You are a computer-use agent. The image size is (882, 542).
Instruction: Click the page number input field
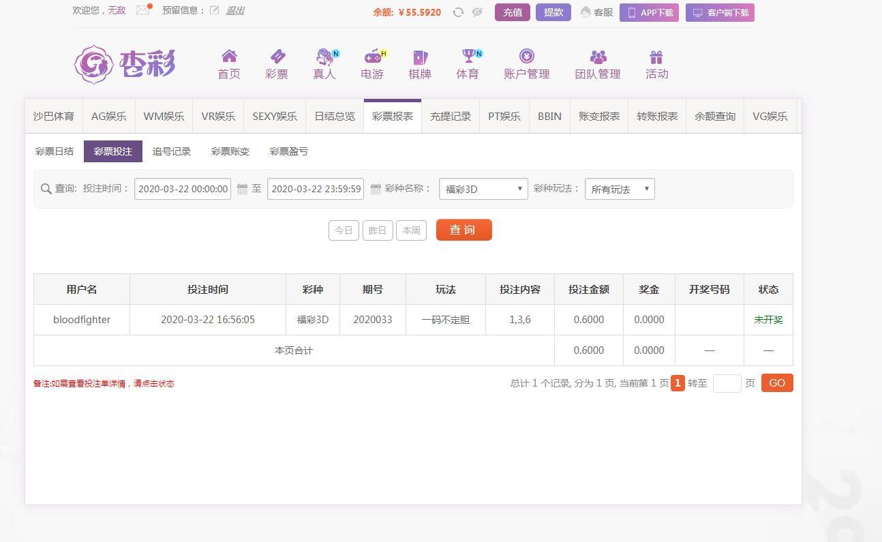[727, 383]
